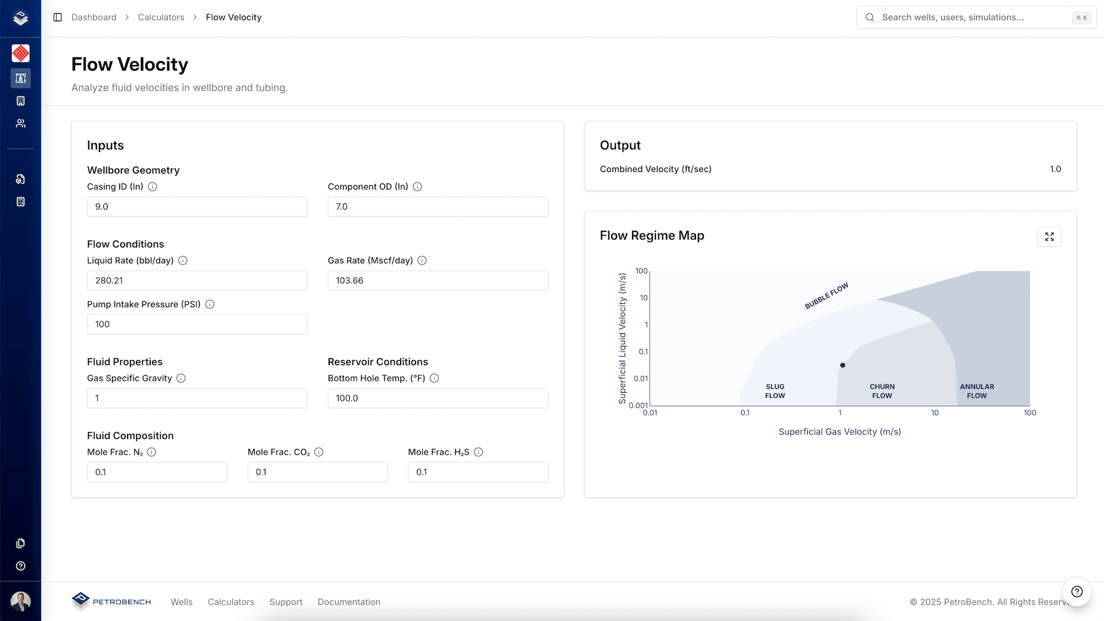Image resolution: width=1104 pixels, height=621 pixels.
Task: Navigate to Dashboard via the breadcrumb
Action: pos(94,17)
